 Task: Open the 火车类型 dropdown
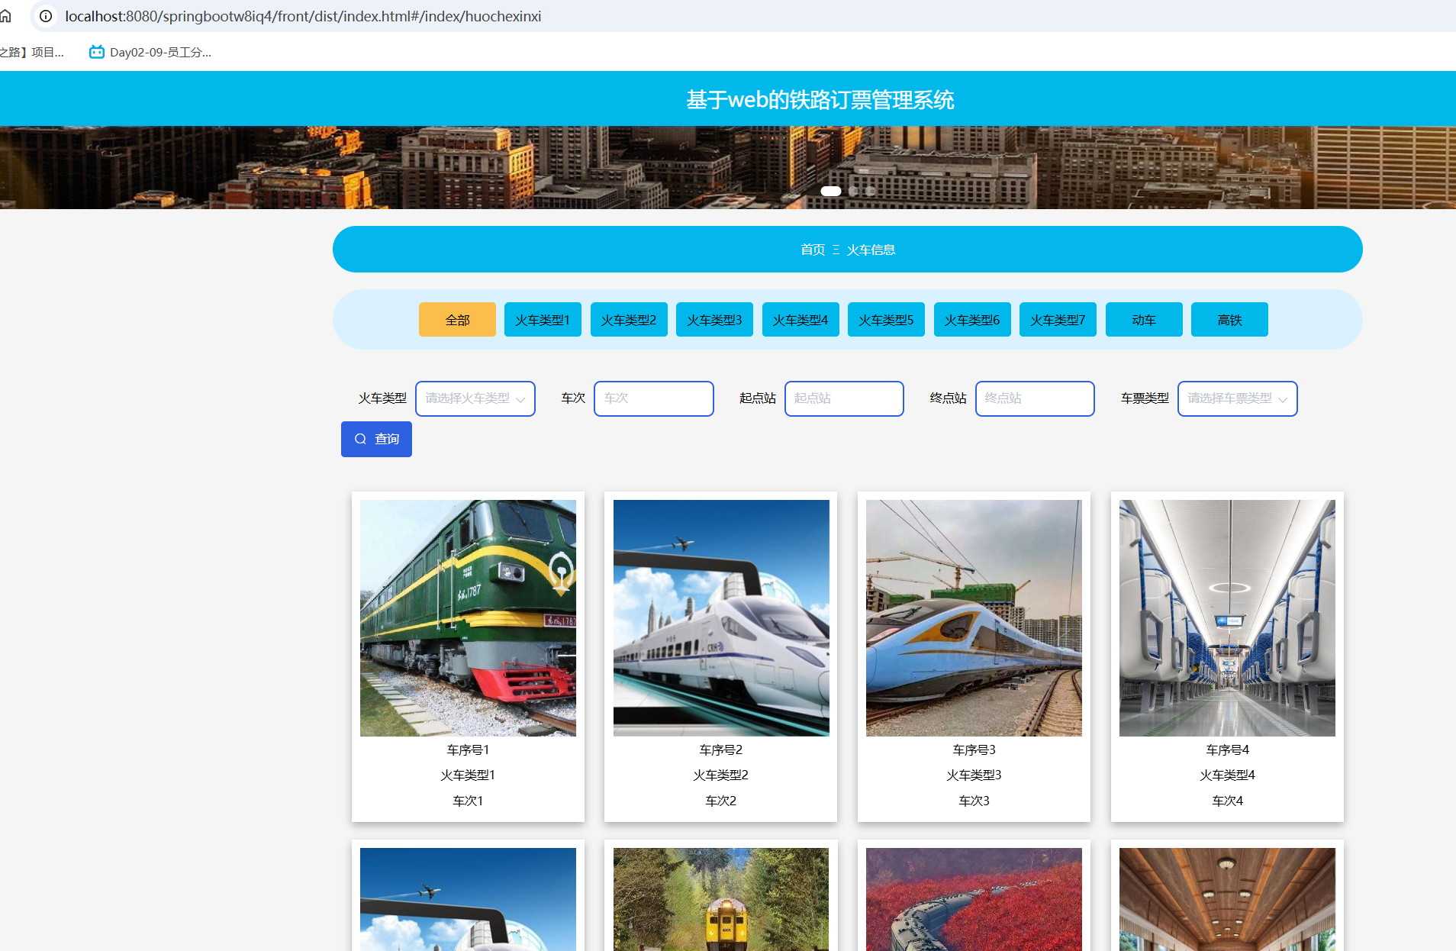(475, 398)
